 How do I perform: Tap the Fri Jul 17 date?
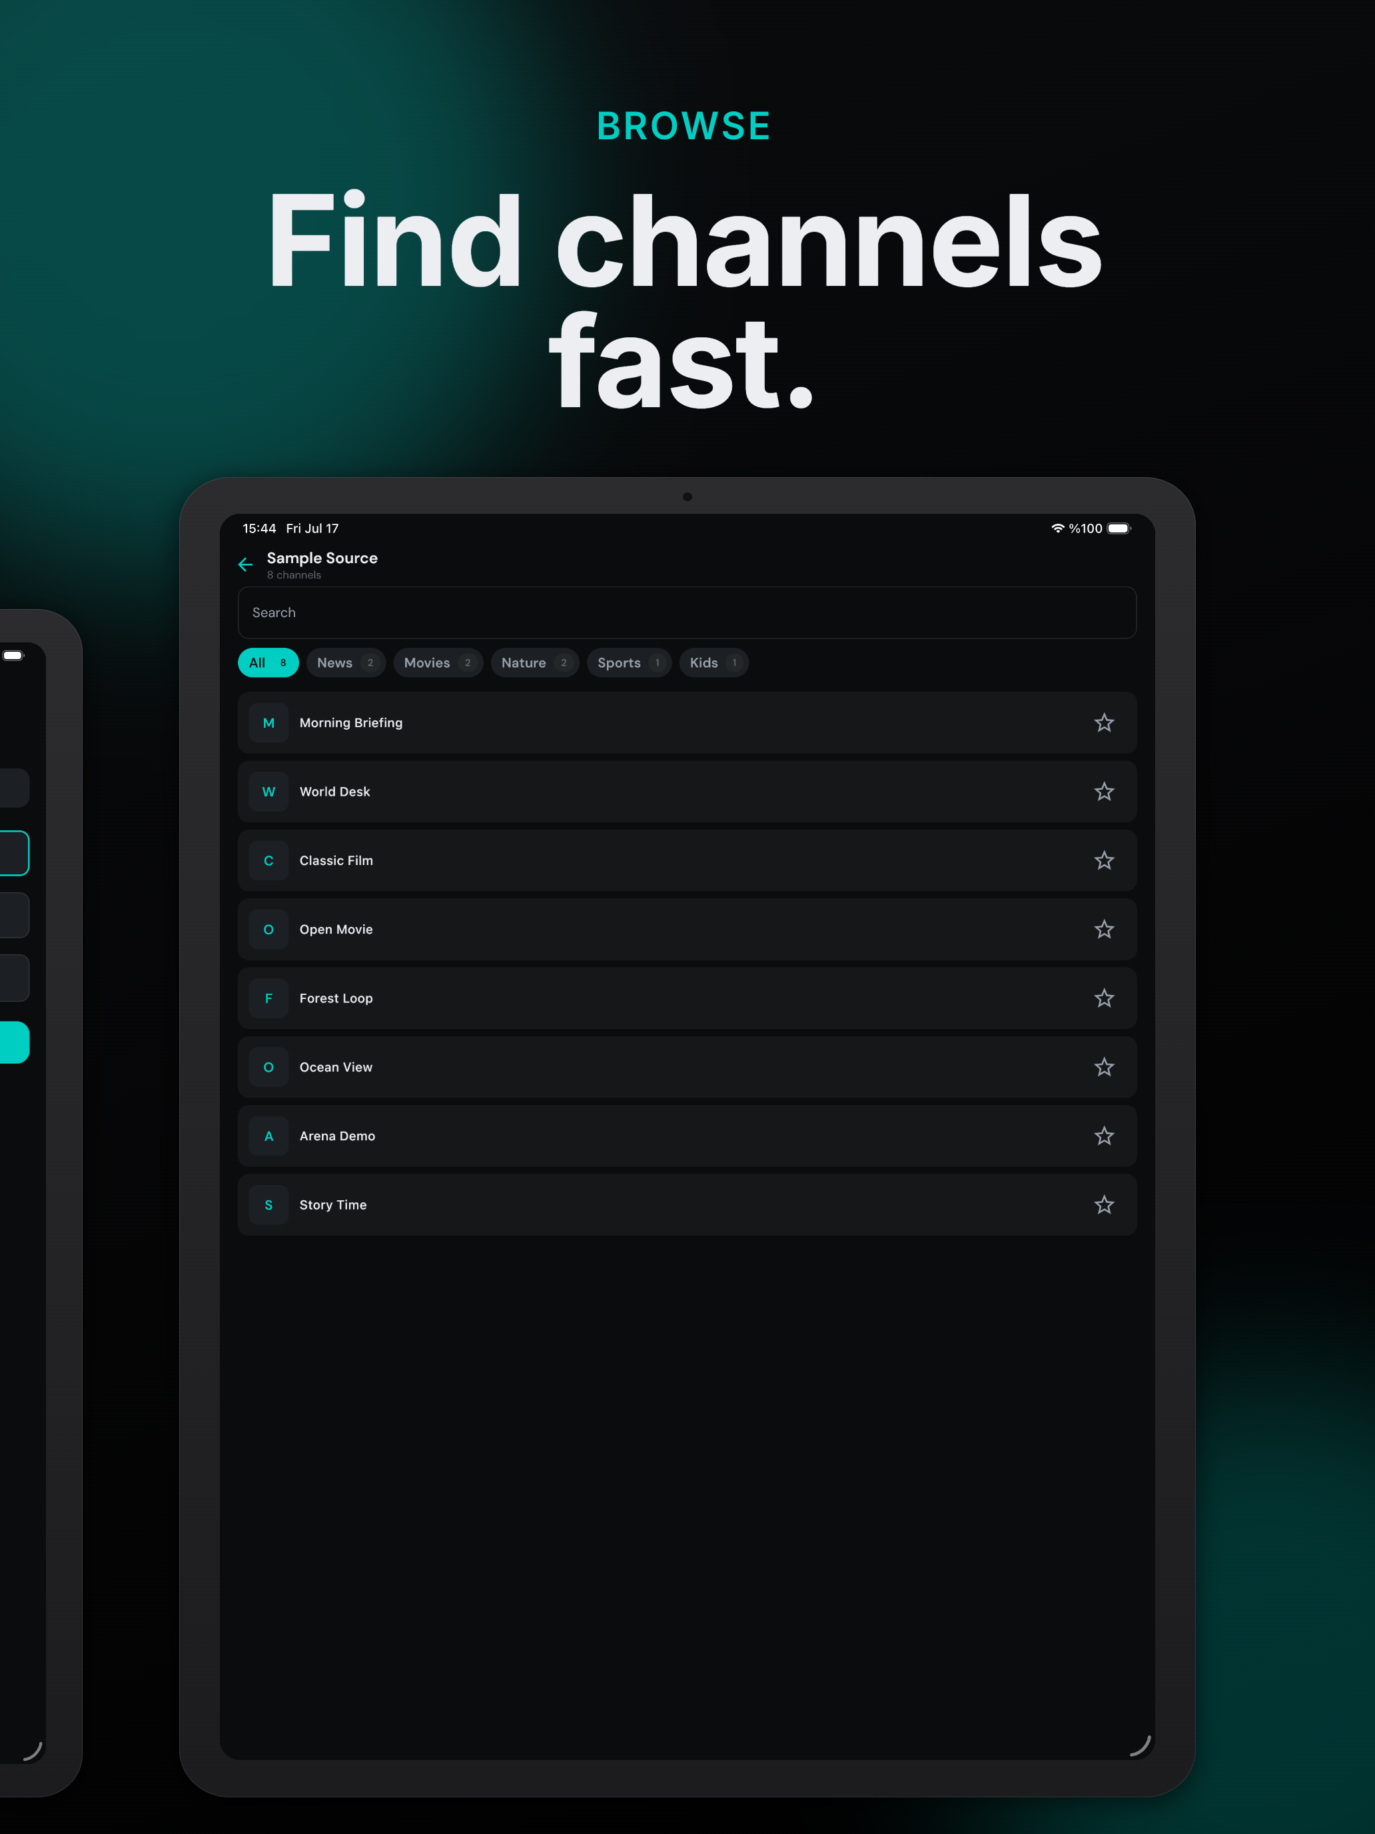tap(312, 528)
